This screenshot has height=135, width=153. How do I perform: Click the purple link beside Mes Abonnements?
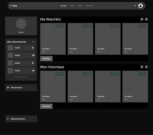pos(33,42)
